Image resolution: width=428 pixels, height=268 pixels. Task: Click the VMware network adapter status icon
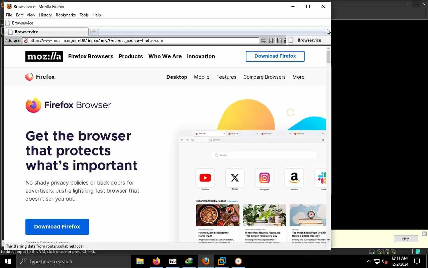[393, 252]
